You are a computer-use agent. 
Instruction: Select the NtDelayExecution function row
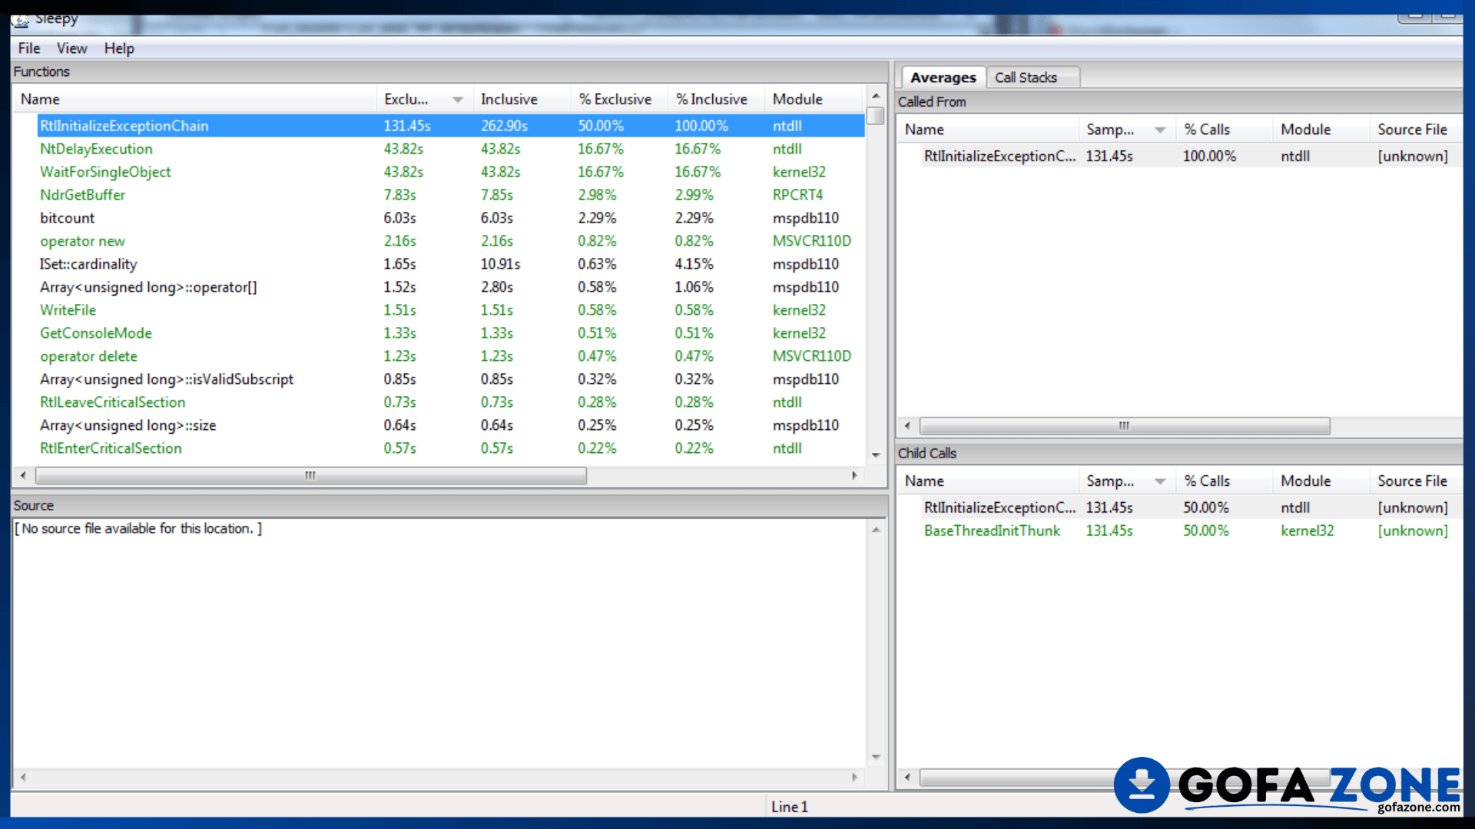[450, 149]
